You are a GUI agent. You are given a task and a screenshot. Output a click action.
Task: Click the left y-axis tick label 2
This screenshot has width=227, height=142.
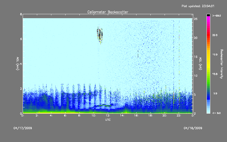21,89
